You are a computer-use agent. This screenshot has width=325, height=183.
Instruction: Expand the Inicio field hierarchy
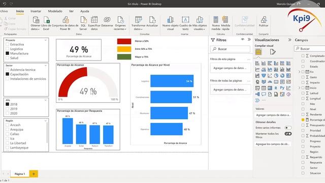[299, 88]
